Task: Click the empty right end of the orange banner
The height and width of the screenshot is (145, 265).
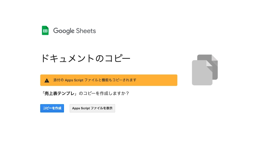Action: (x=160, y=80)
